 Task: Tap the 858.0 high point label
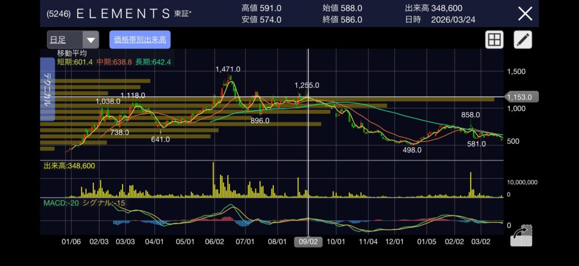coord(470,114)
